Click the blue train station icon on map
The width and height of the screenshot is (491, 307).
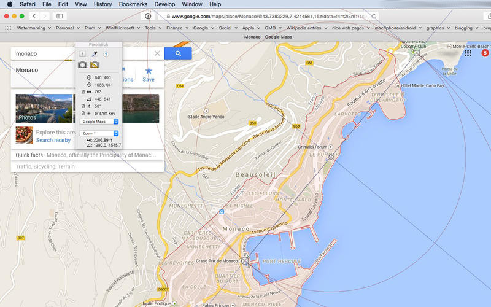pyautogui.click(x=222, y=212)
